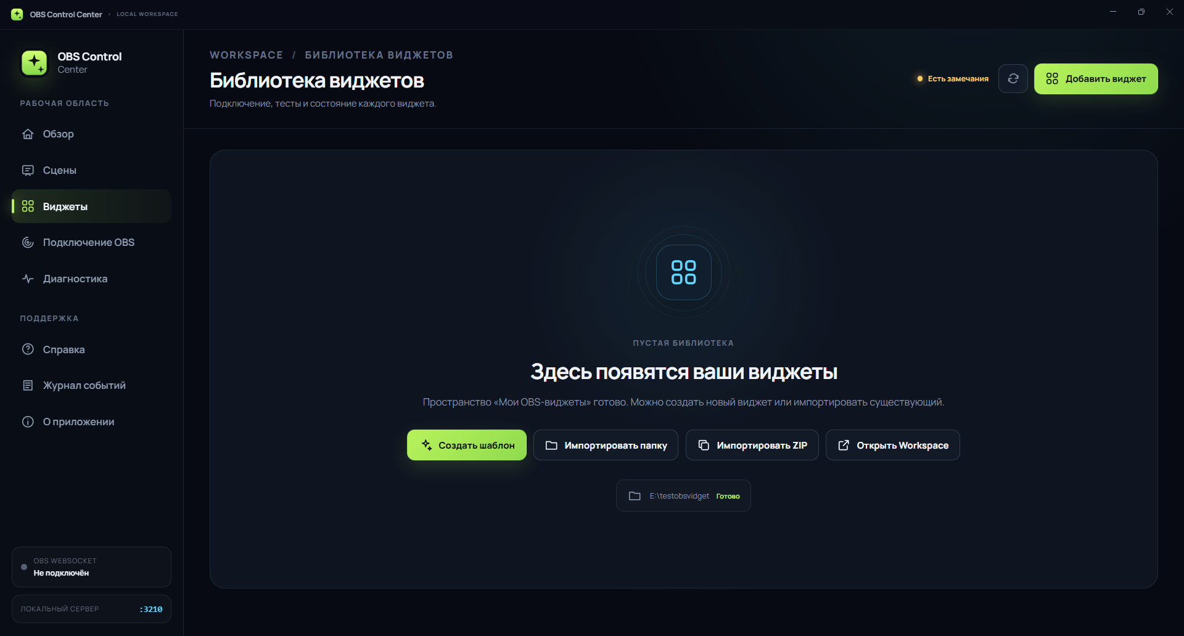The width and height of the screenshot is (1184, 636).
Task: Restore down the application window
Action: click(1141, 12)
